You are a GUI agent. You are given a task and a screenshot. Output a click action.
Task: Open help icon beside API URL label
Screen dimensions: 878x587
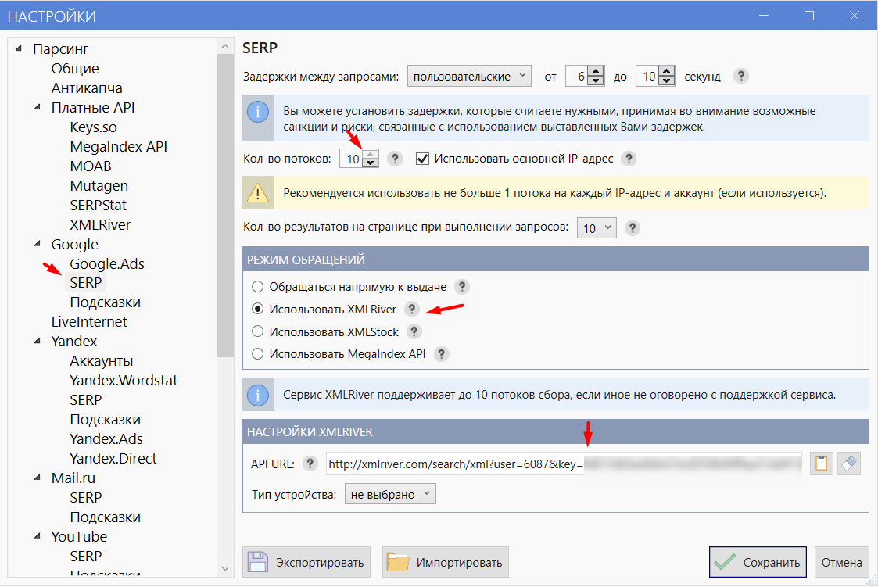coord(310,464)
